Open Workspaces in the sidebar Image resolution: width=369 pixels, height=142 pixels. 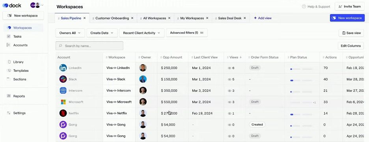[x=22, y=27]
